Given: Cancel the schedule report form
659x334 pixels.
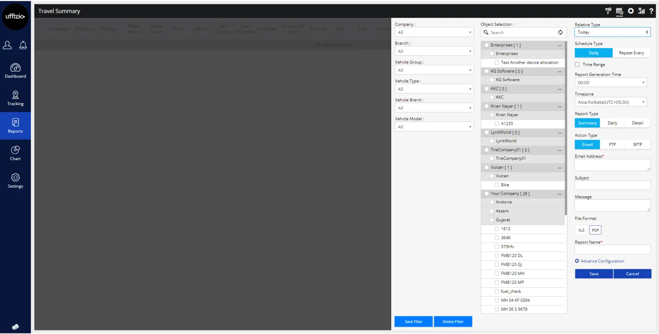Looking at the screenshot, I should tap(632, 274).
